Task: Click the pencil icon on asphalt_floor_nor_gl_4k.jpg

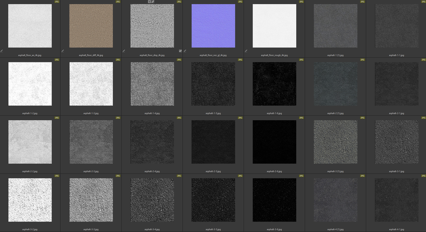Action: [185, 51]
